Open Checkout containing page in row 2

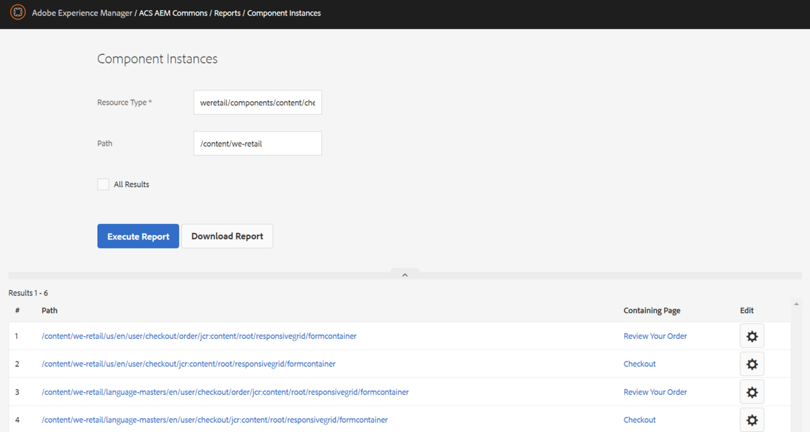[x=640, y=364]
